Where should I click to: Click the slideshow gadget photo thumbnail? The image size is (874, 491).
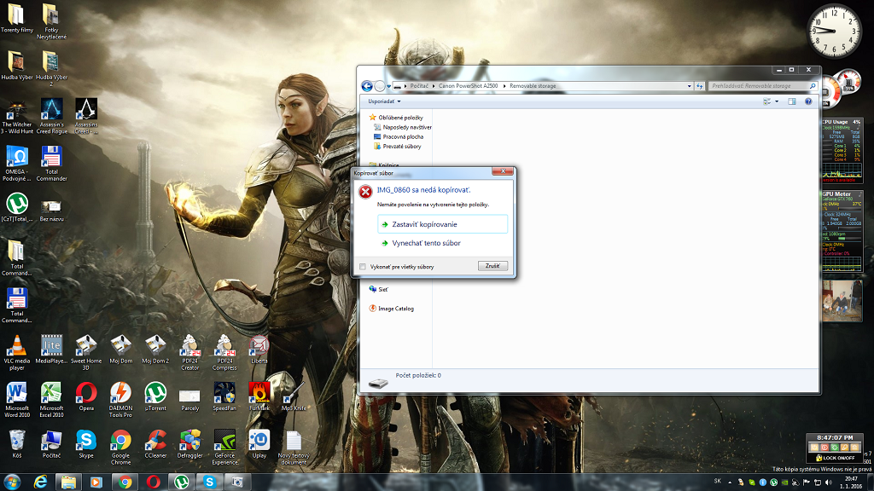pos(842,301)
